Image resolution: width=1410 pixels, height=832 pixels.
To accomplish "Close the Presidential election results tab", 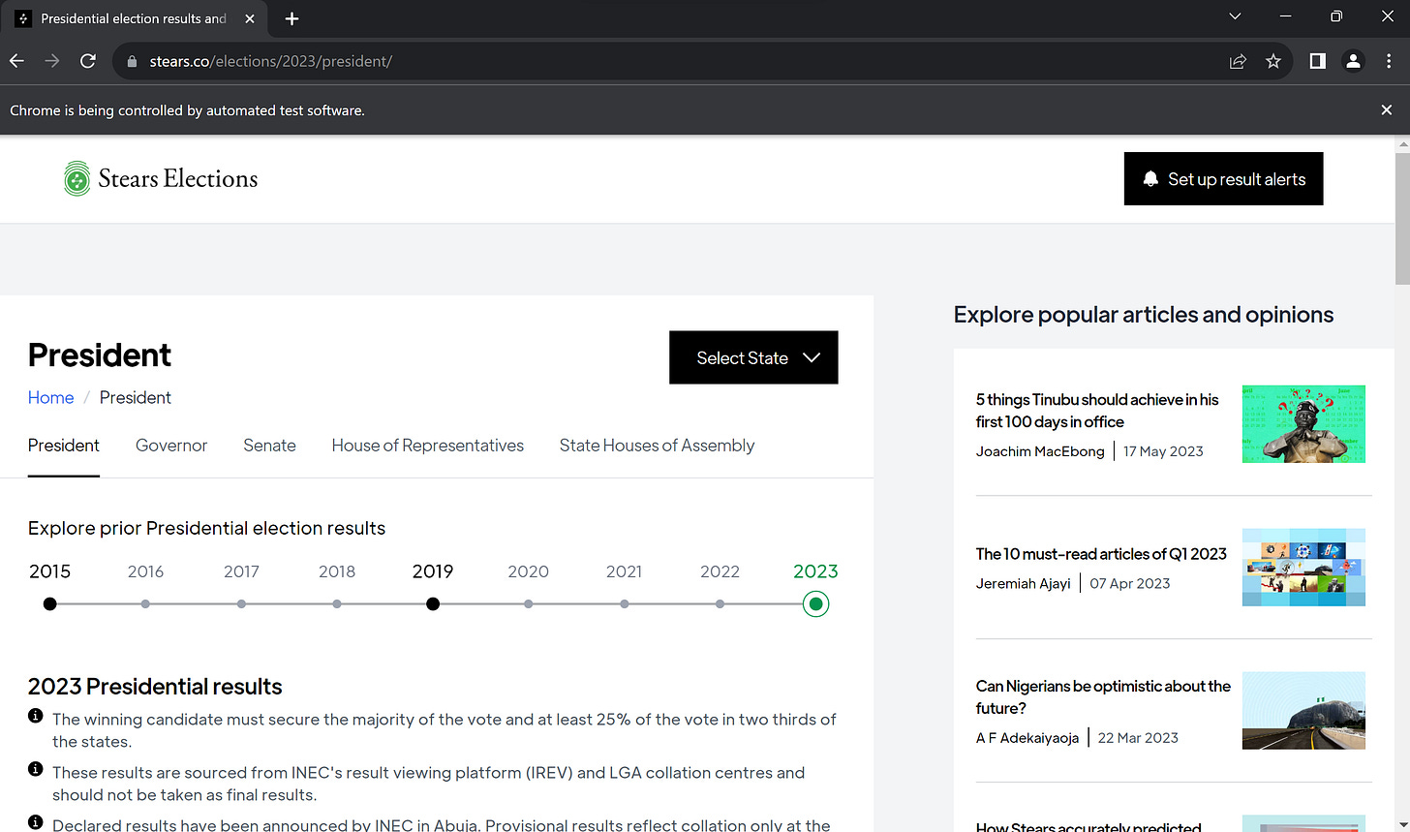I will [x=250, y=18].
